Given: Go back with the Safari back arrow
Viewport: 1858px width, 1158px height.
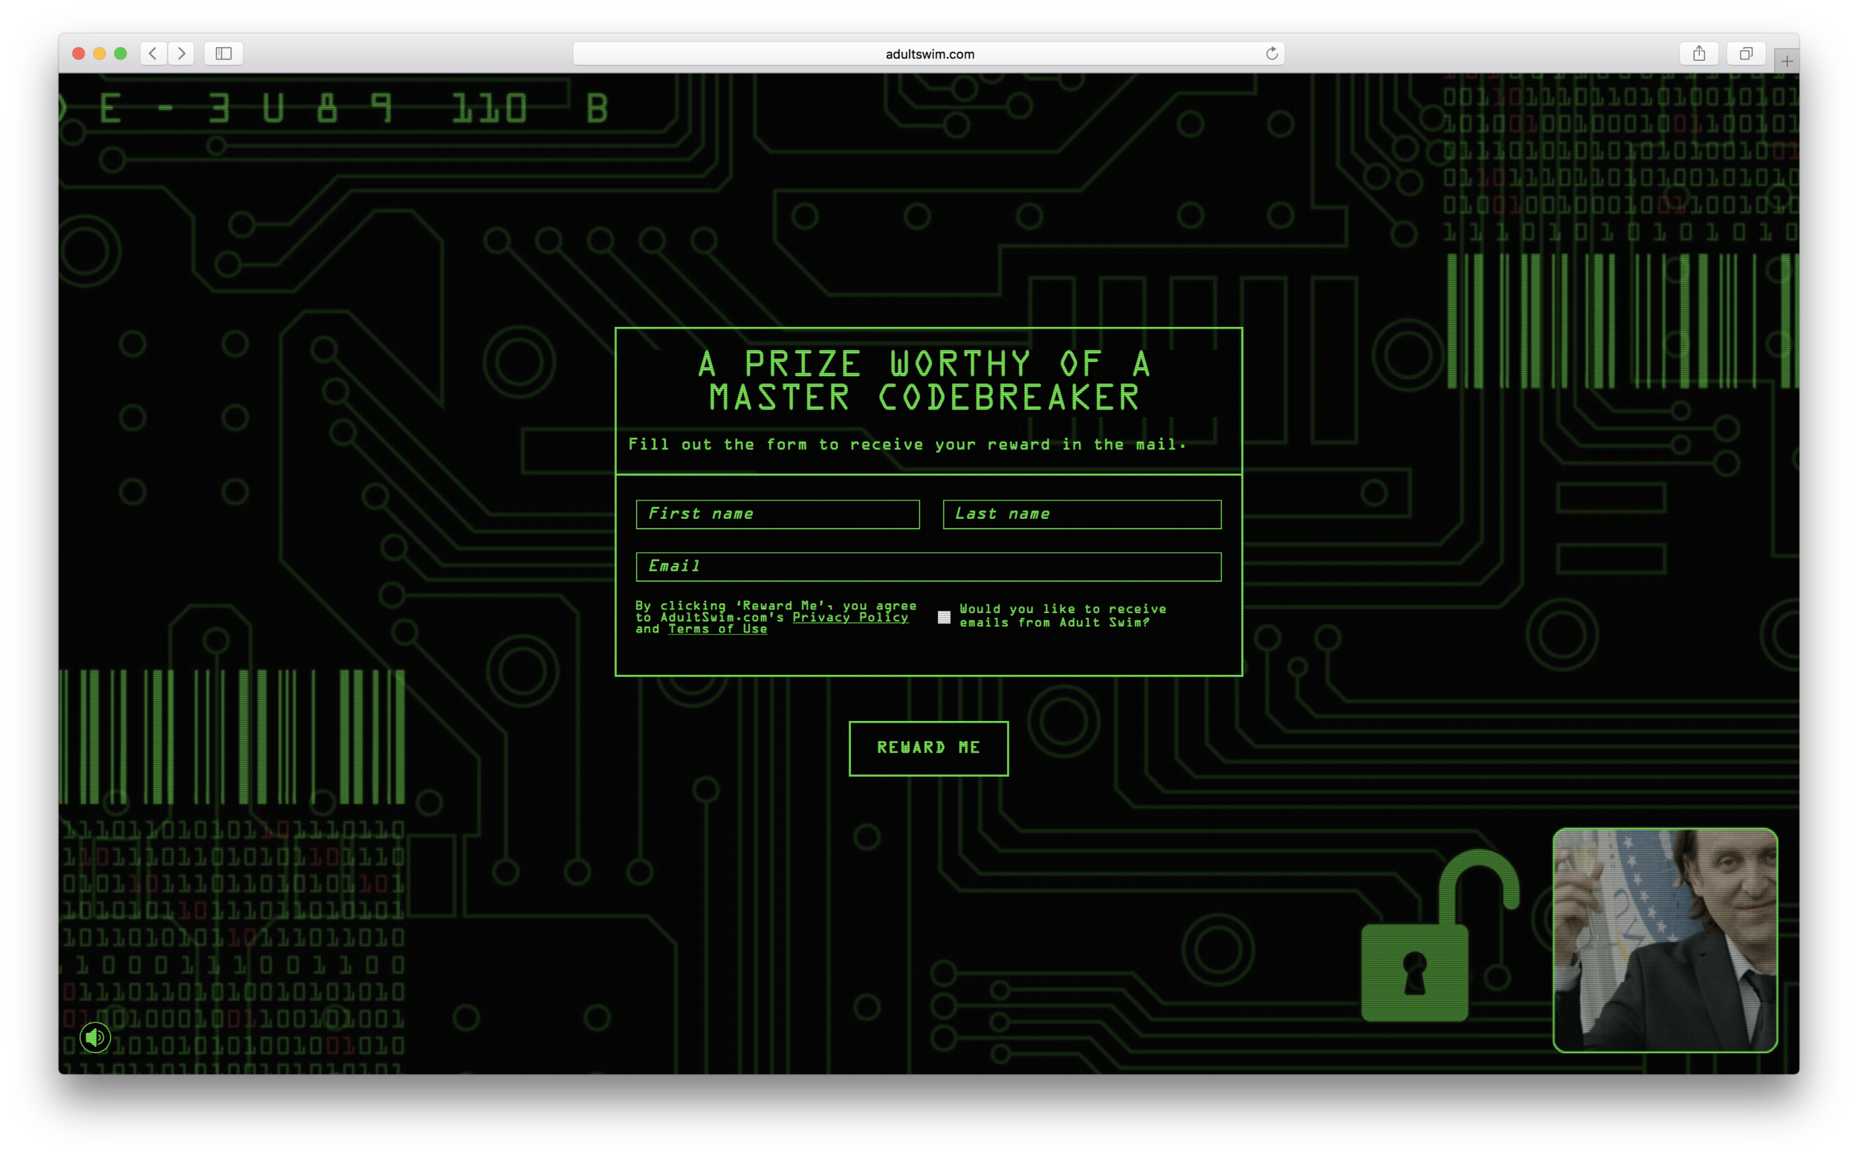Looking at the screenshot, I should pyautogui.click(x=153, y=54).
